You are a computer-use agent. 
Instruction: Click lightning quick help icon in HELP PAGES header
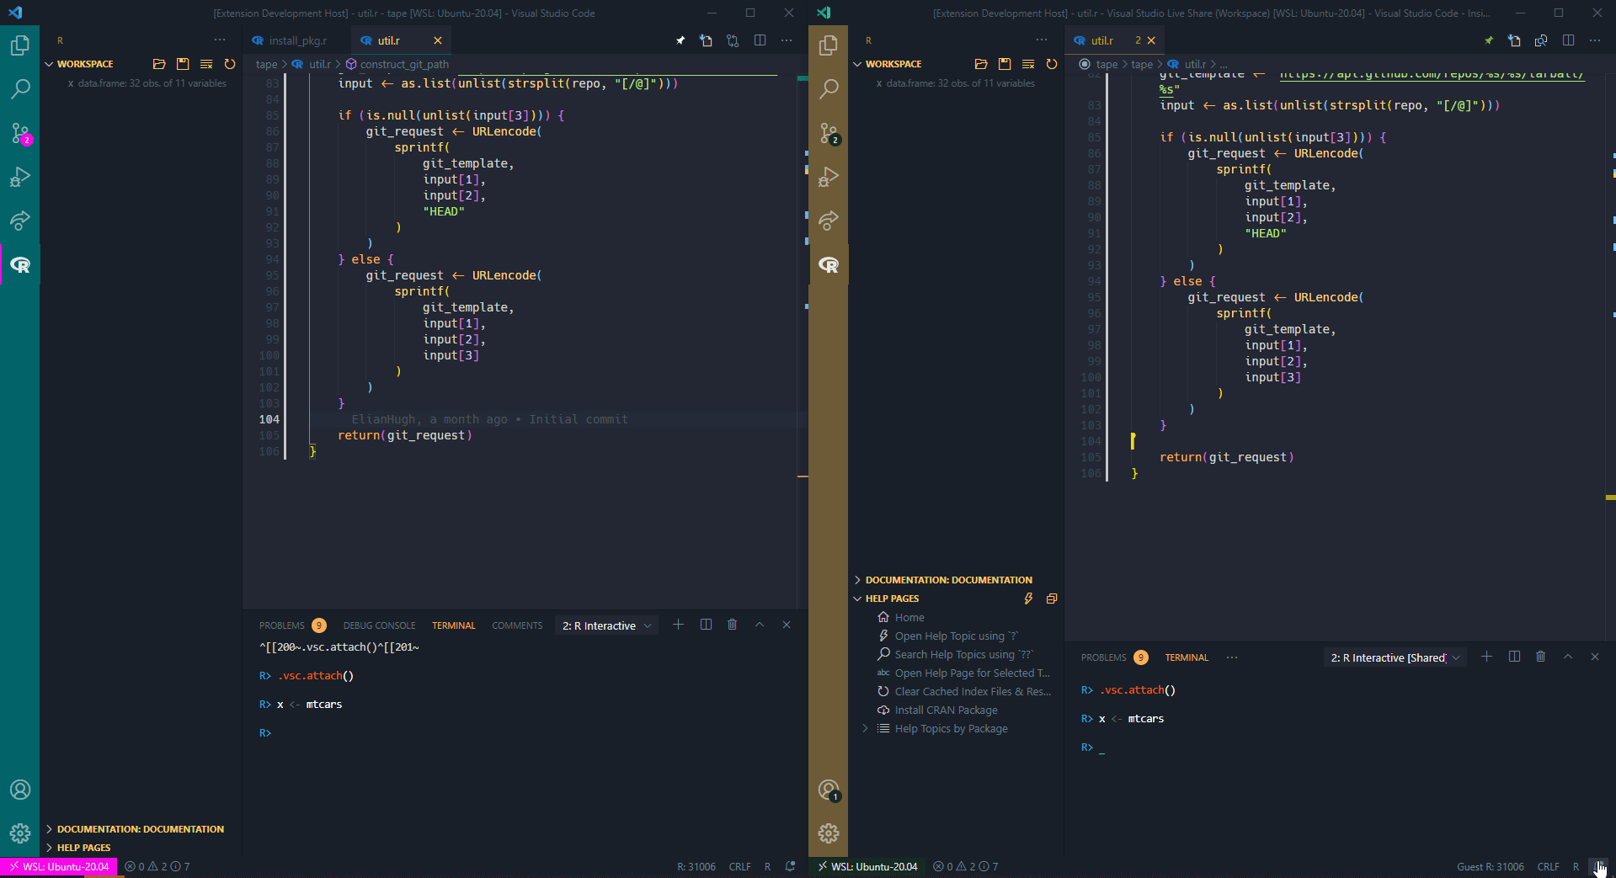pyautogui.click(x=1028, y=599)
